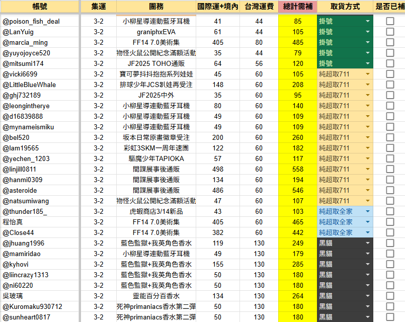Select the yellow total cell 546
This screenshot has width=405, height=322.
pyautogui.click(x=298, y=190)
